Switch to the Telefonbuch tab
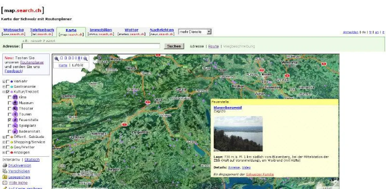The width and height of the screenshot is (386, 189). tap(42, 30)
